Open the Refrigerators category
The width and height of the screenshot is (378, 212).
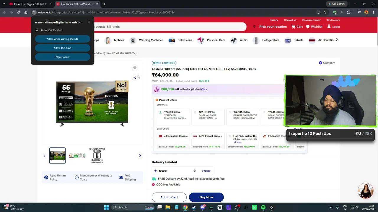click(266, 40)
